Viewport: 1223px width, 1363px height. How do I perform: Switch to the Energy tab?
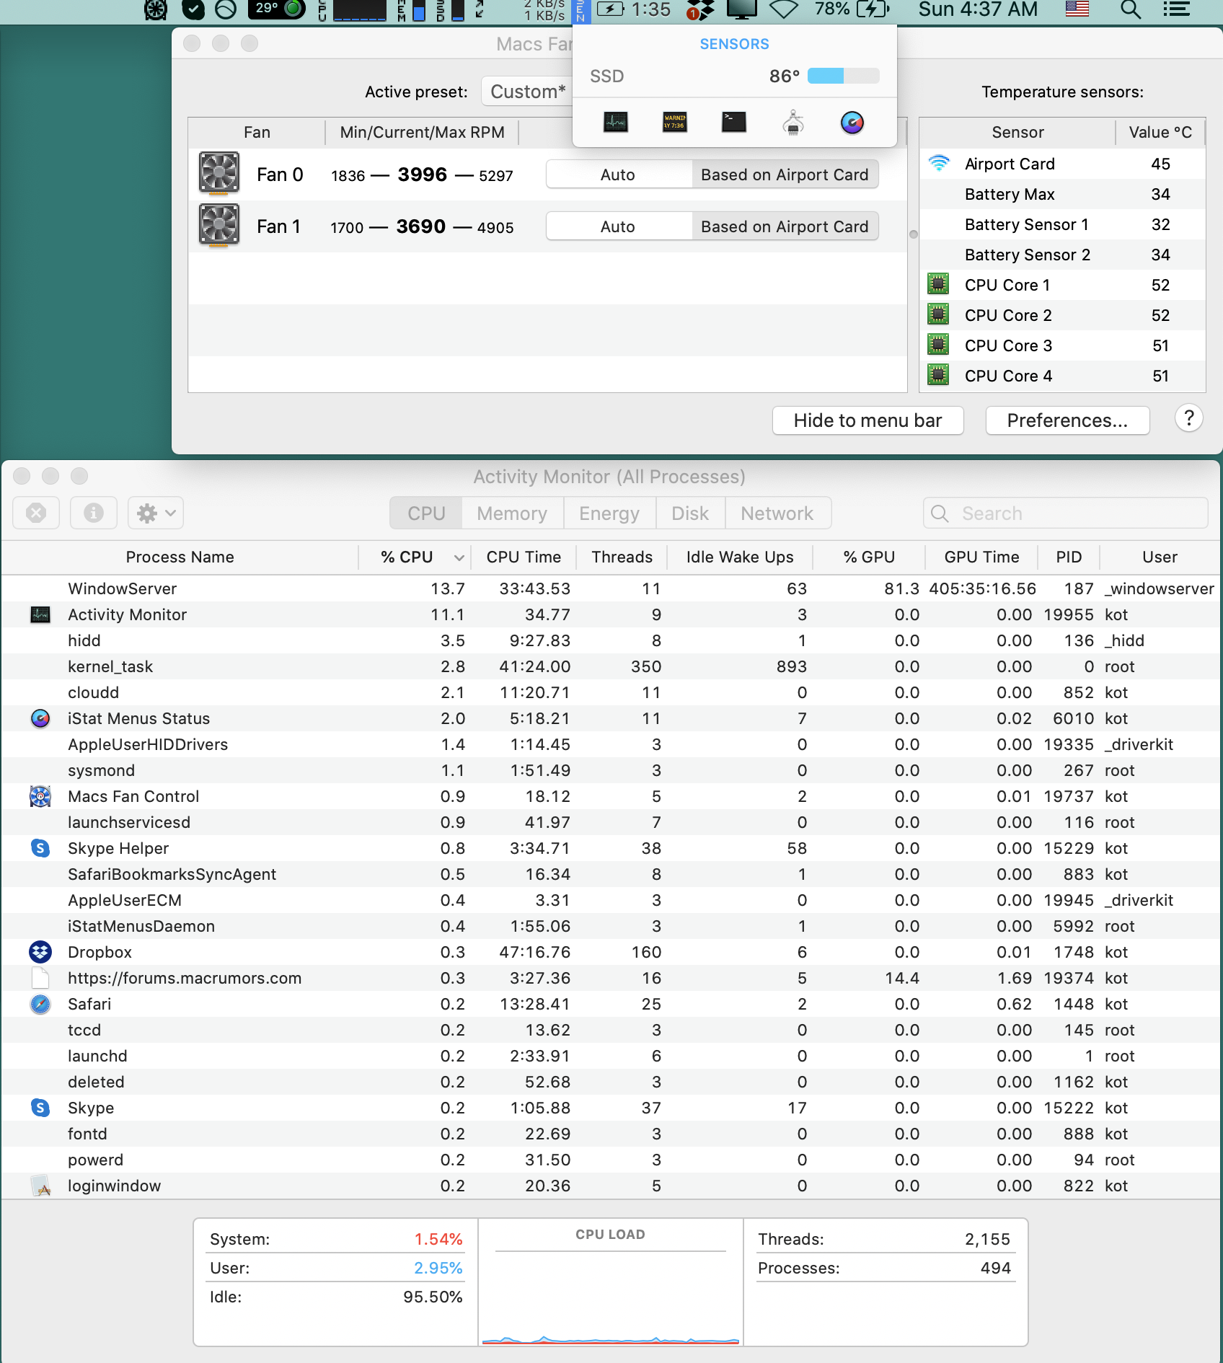point(609,513)
